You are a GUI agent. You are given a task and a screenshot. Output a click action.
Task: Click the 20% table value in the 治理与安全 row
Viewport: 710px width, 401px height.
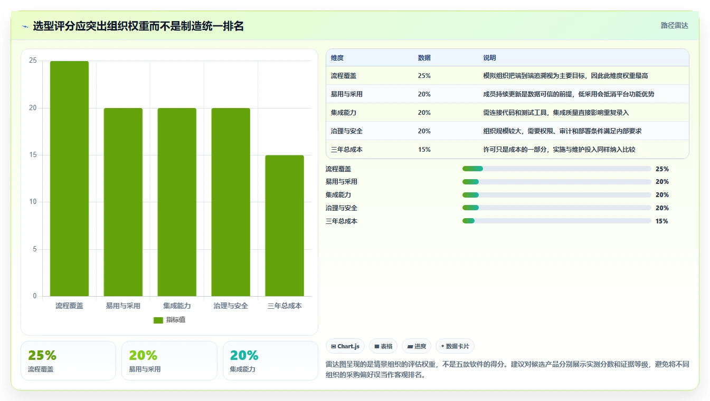tap(424, 131)
